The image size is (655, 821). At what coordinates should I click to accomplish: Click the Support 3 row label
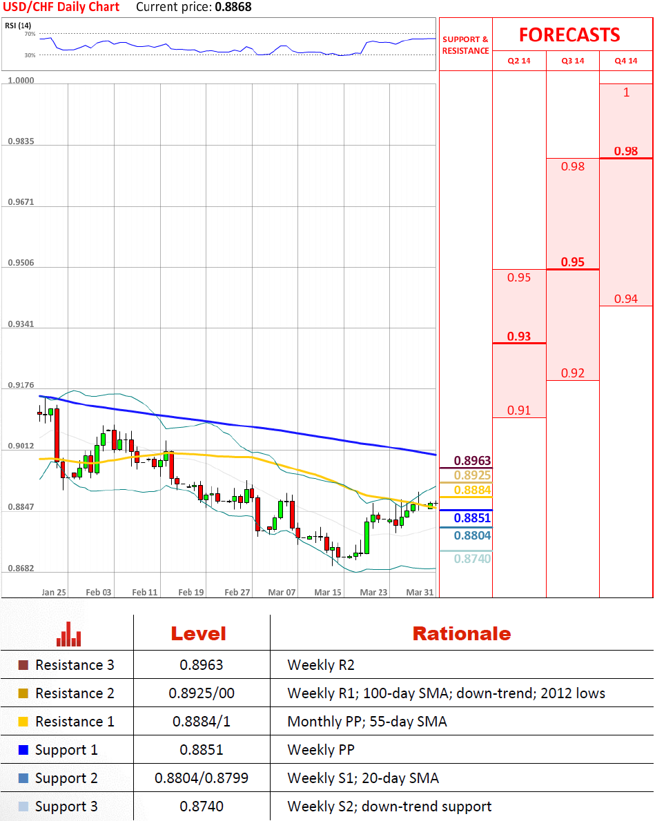(x=66, y=807)
